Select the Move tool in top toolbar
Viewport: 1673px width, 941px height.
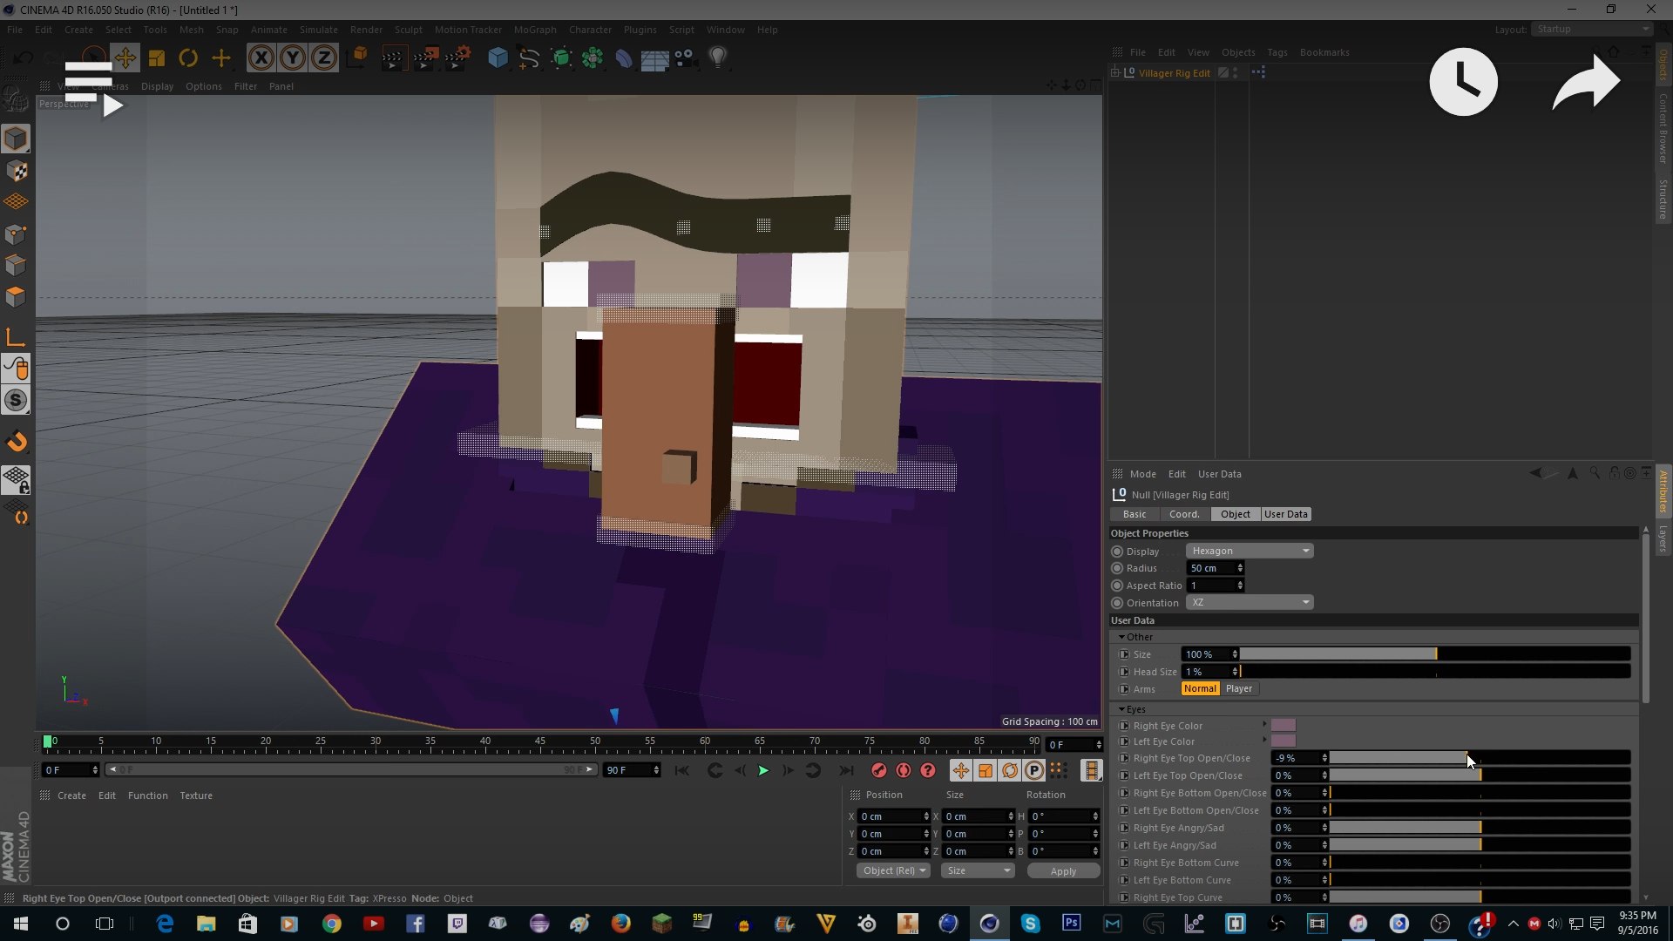tap(125, 58)
